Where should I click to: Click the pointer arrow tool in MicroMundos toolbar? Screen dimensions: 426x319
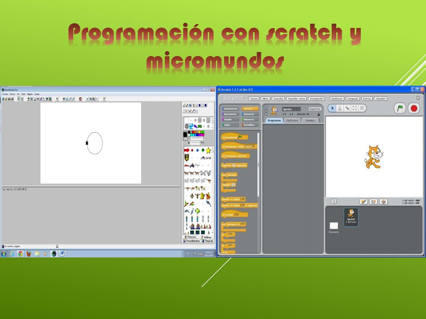(x=57, y=99)
